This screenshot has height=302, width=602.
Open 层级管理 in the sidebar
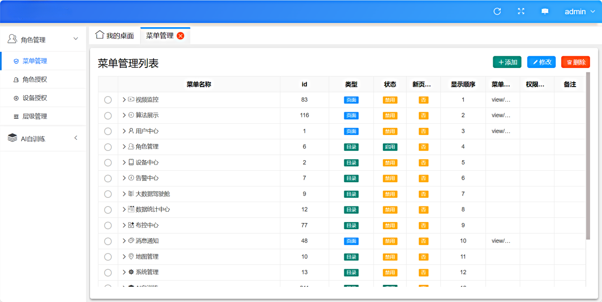click(x=43, y=117)
